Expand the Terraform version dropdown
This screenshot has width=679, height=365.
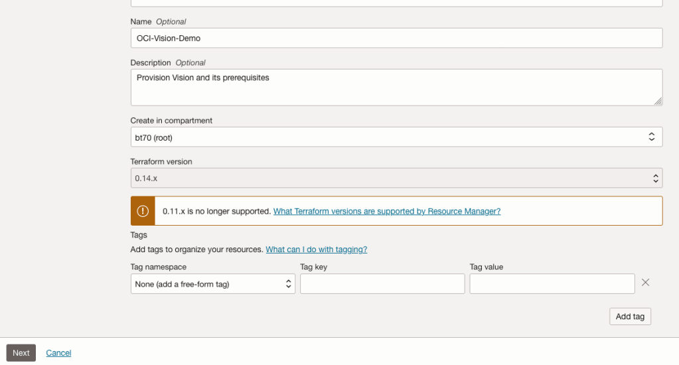coord(396,178)
